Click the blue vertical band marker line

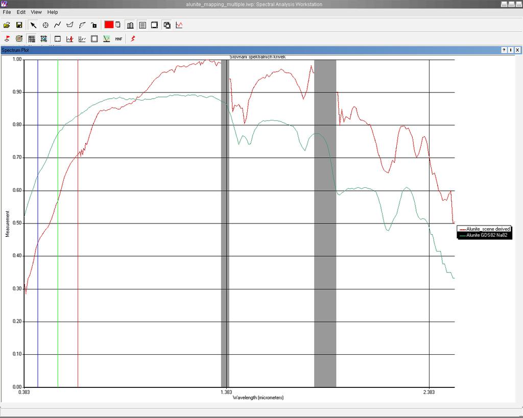click(38, 224)
